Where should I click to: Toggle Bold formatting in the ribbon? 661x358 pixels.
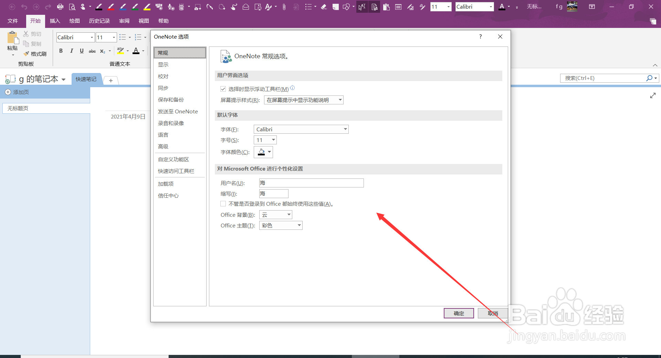pos(61,51)
